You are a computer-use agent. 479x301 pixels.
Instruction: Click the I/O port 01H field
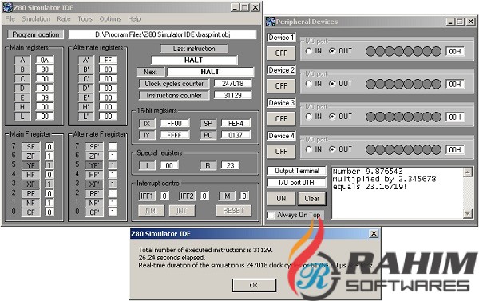(x=297, y=182)
